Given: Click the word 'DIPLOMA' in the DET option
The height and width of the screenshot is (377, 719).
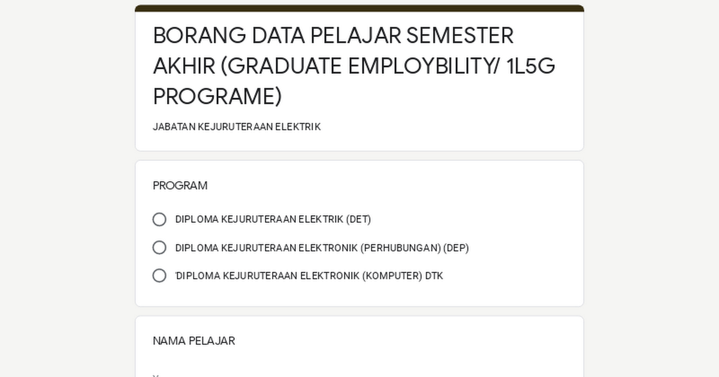Looking at the screenshot, I should pyautogui.click(x=197, y=220).
